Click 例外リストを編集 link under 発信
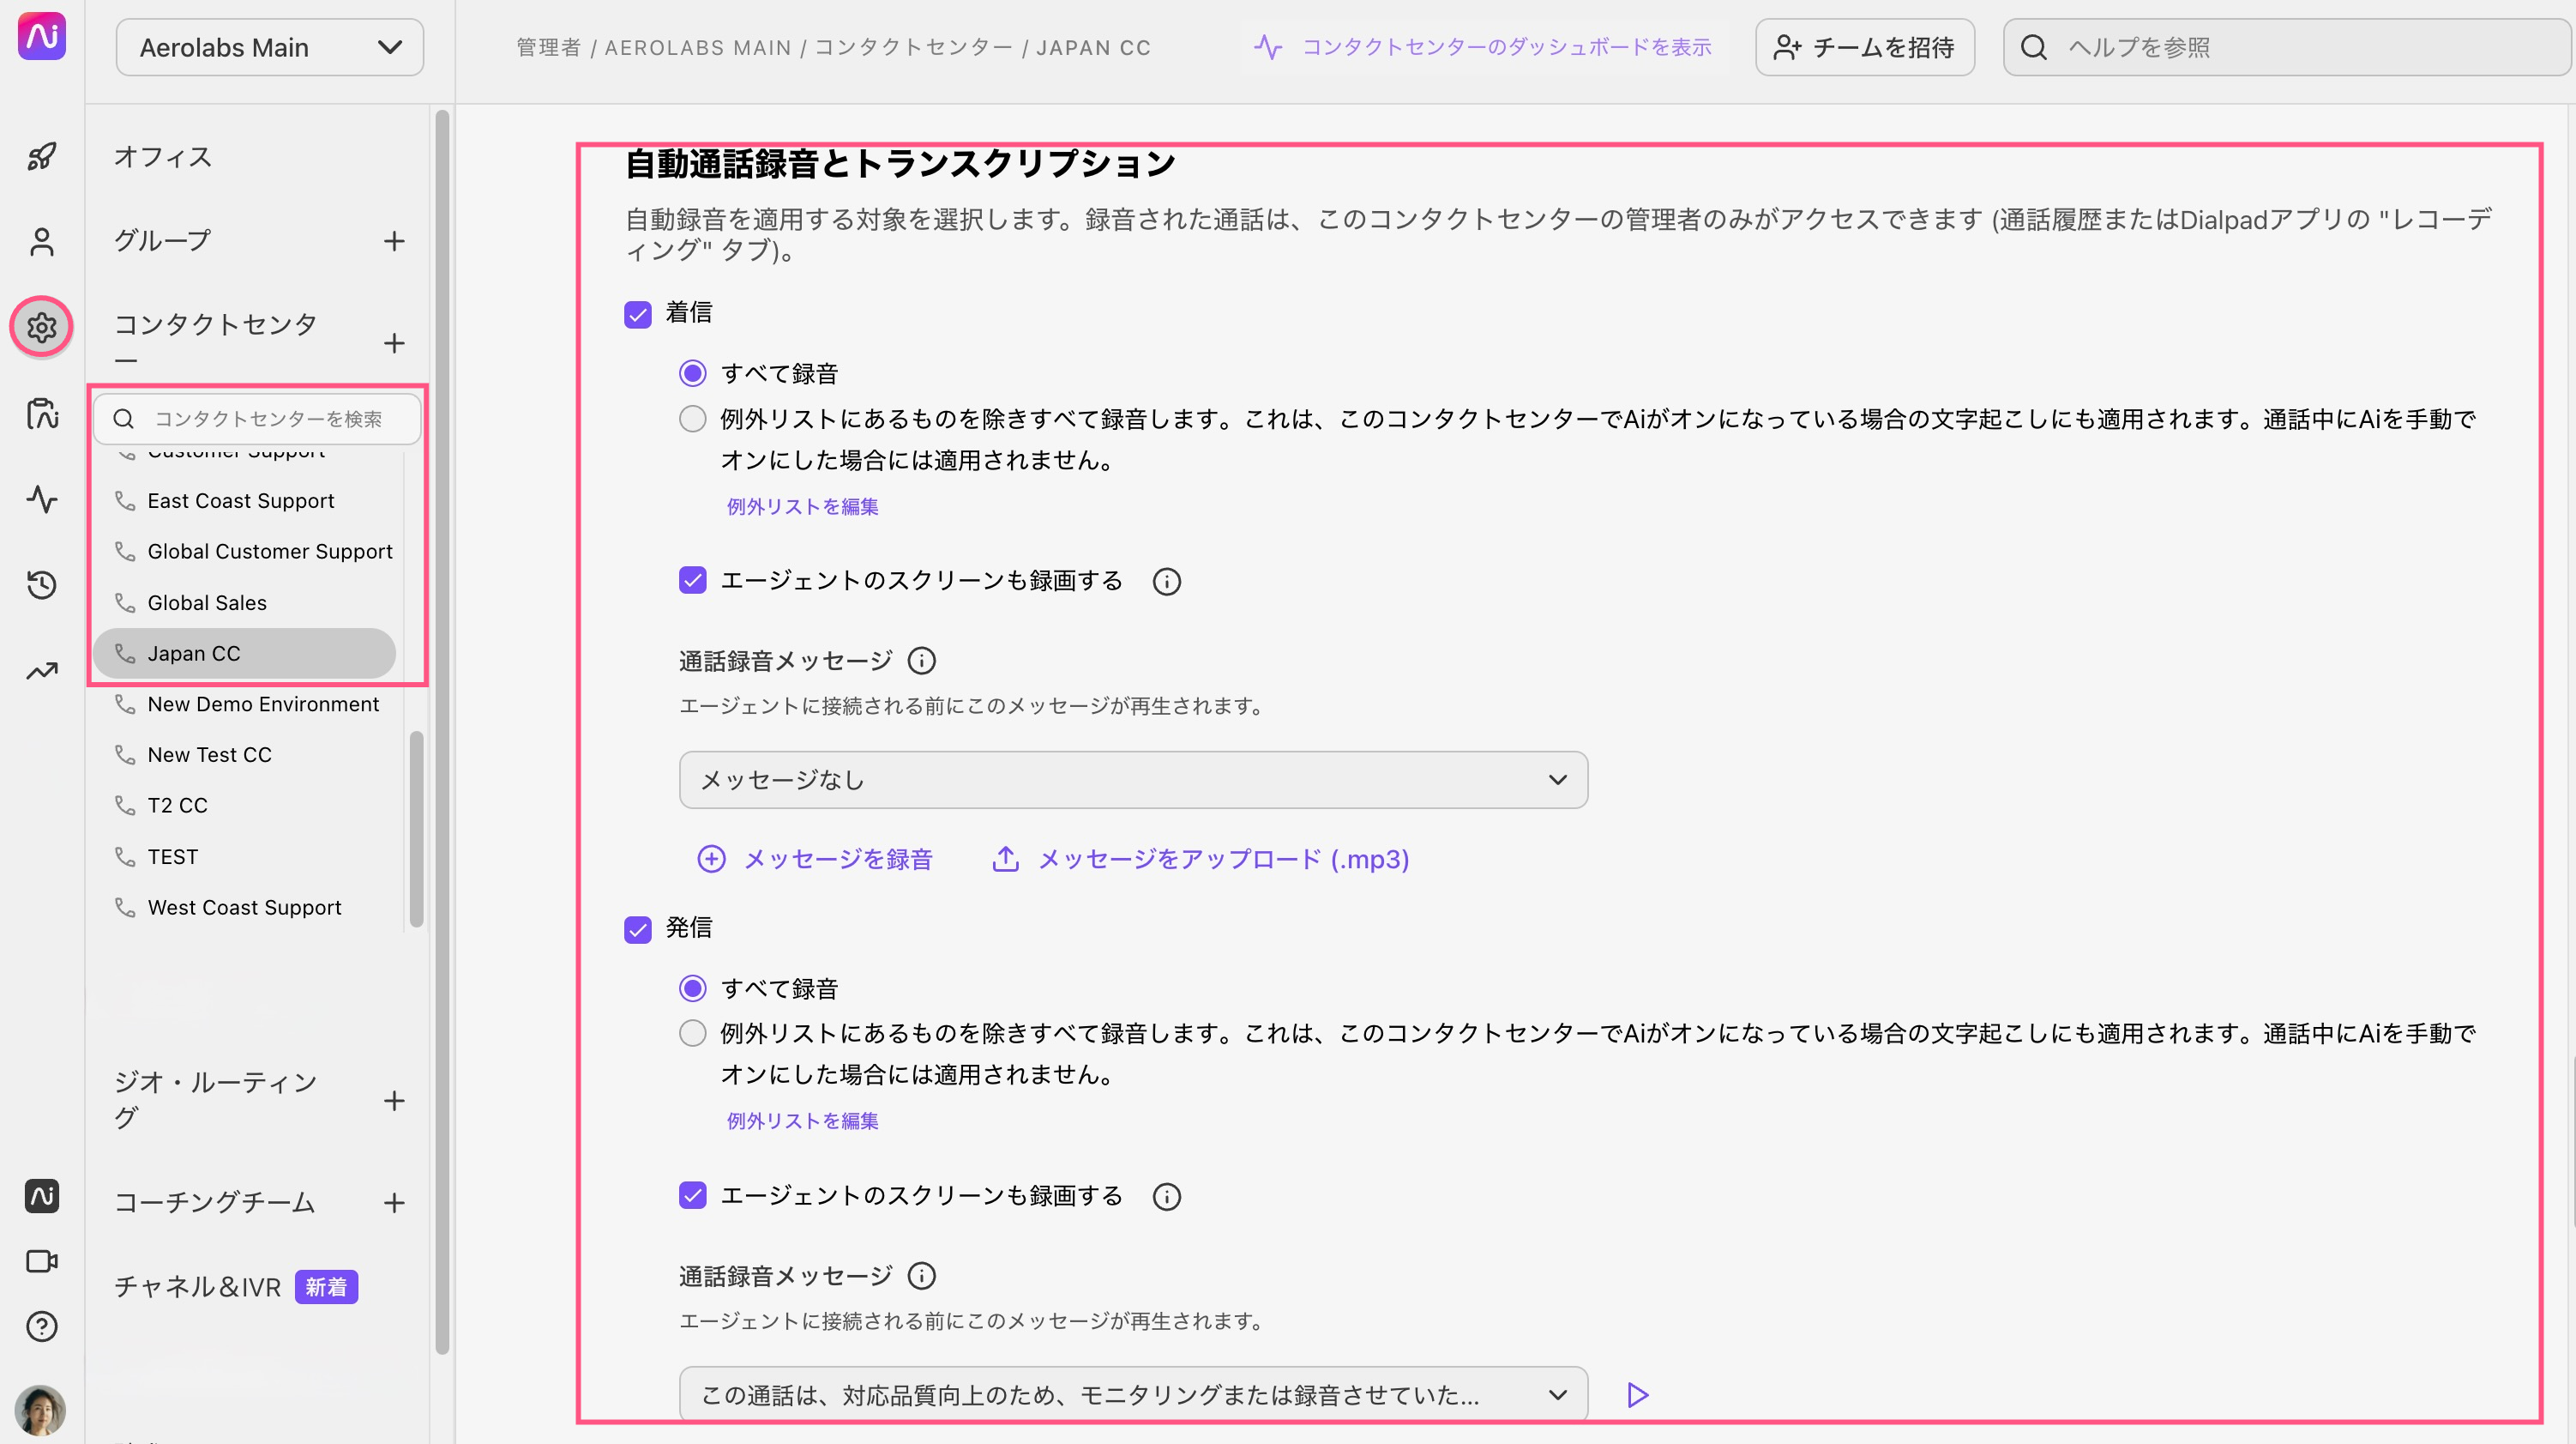This screenshot has width=2576, height=1444. [802, 1121]
